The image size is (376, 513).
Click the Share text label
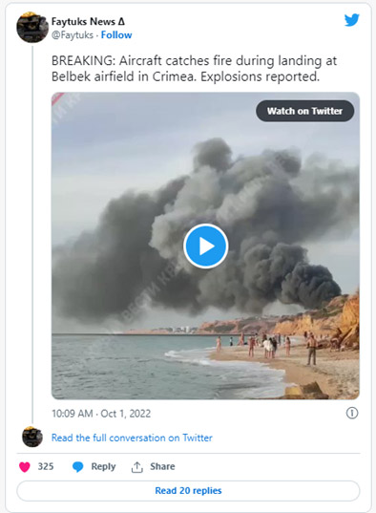[x=162, y=466]
